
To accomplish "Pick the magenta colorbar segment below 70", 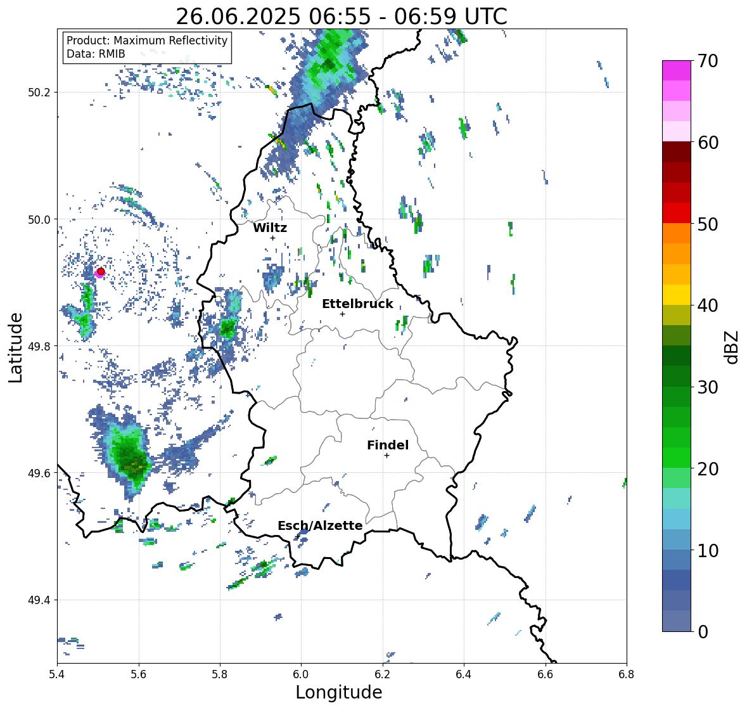I will click(x=677, y=70).
